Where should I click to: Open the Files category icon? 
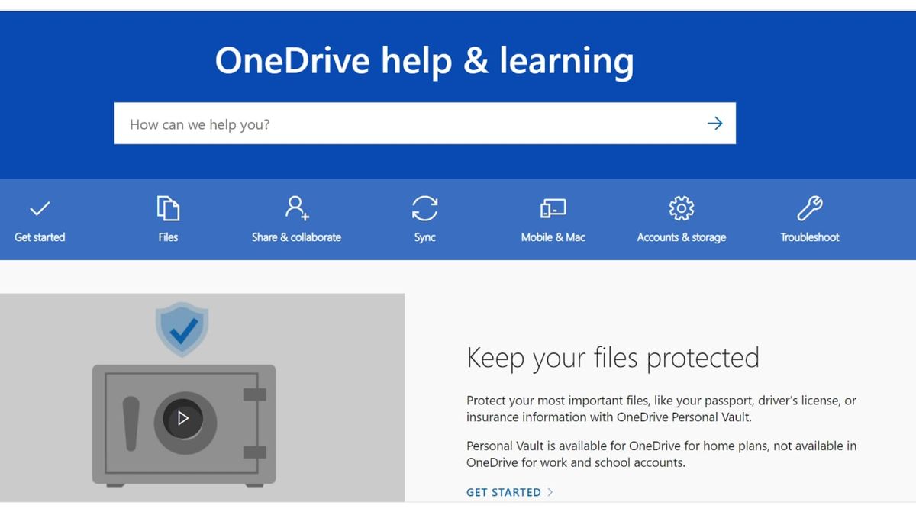coord(167,208)
